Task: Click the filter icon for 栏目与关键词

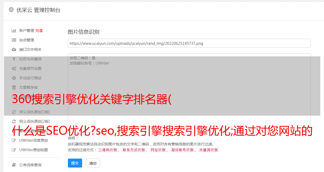Action: coord(14,59)
